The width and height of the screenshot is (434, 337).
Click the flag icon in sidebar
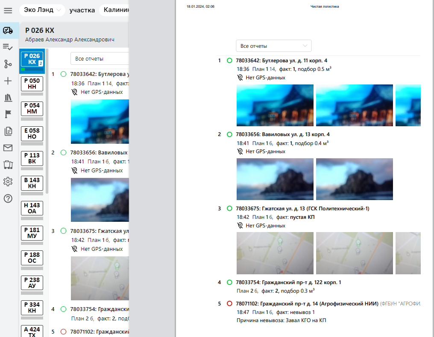[8, 114]
